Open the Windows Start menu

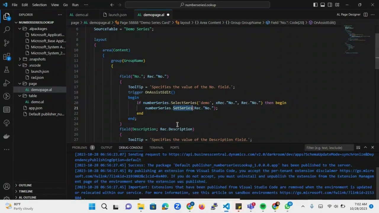point(92,206)
